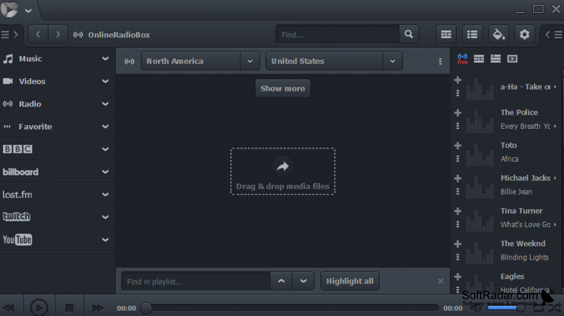The height and width of the screenshot is (316, 564).
Task: Toggle repeat mode
Action: click(539, 307)
